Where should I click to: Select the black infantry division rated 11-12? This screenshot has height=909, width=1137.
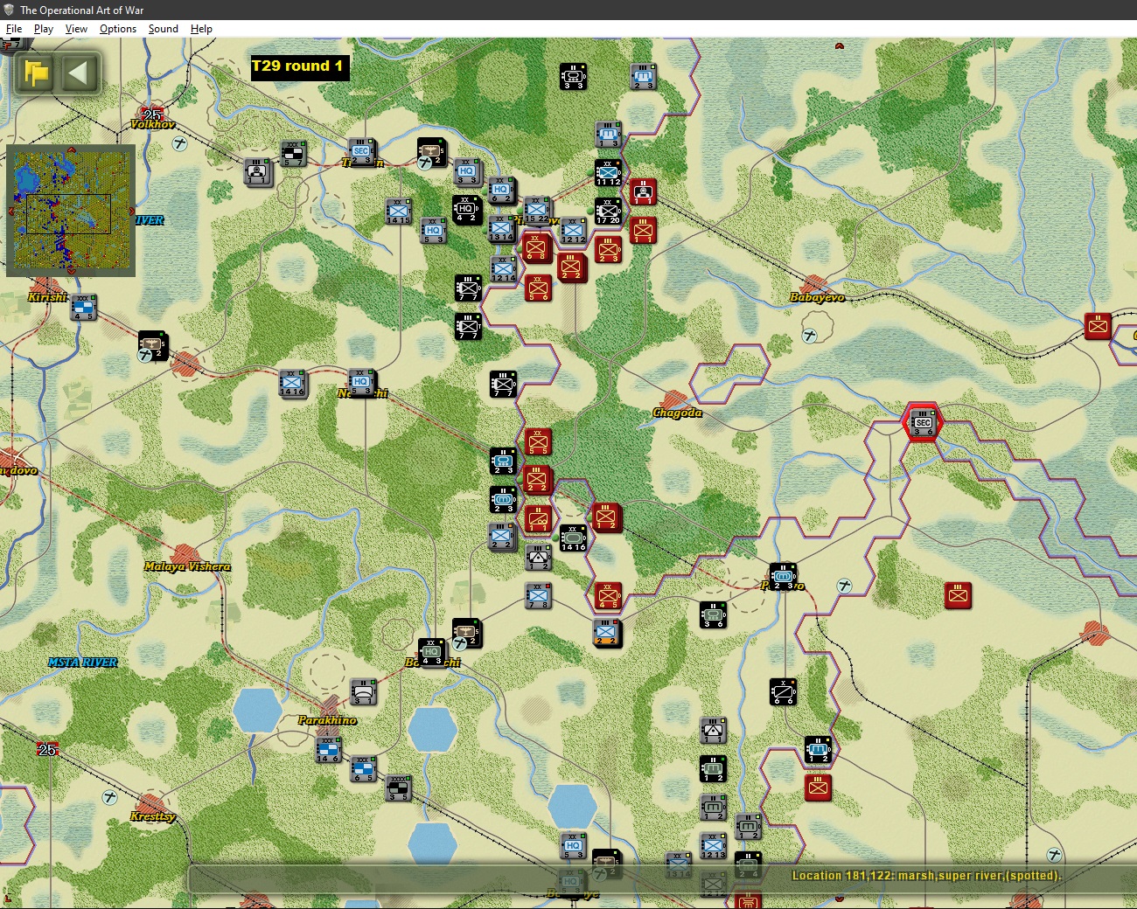pyautogui.click(x=608, y=173)
